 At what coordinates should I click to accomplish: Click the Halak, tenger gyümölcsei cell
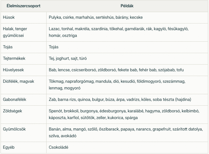tap(15, 32)
